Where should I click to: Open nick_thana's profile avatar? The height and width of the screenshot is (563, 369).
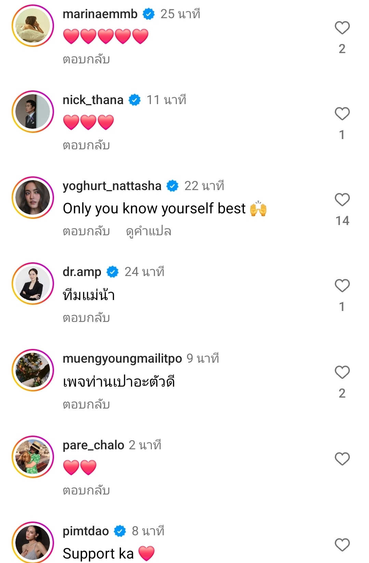tap(33, 112)
